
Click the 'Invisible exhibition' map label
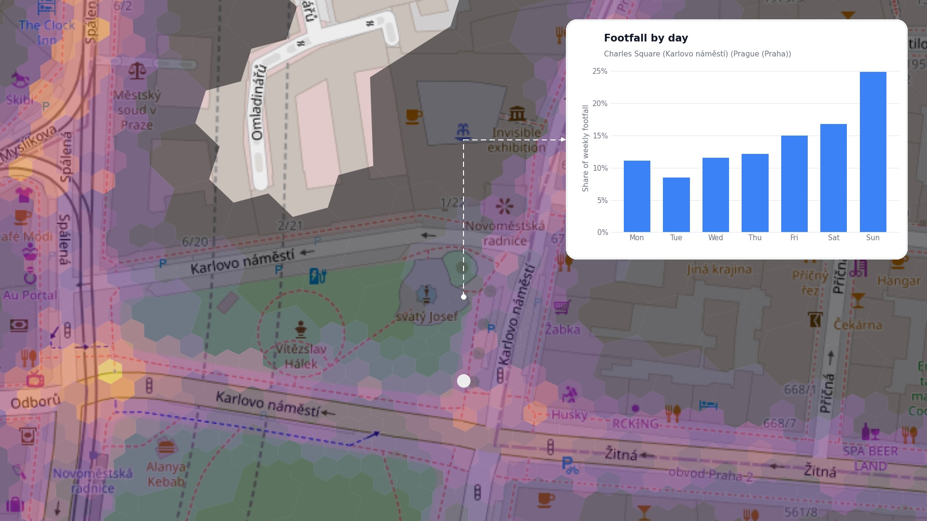(x=516, y=140)
